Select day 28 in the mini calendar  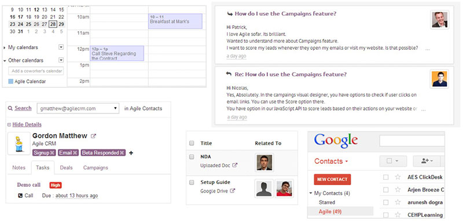tap(53, 24)
